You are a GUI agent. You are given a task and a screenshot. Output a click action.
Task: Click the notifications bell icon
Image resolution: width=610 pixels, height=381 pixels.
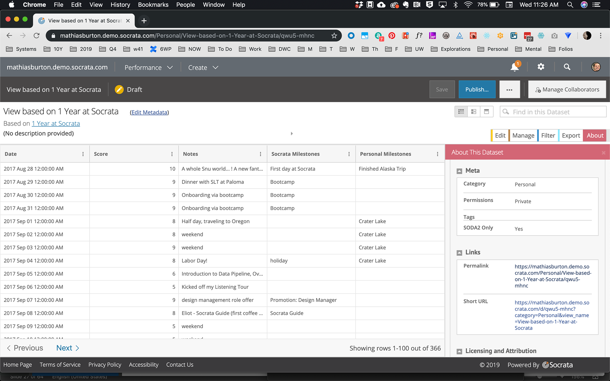click(x=514, y=67)
